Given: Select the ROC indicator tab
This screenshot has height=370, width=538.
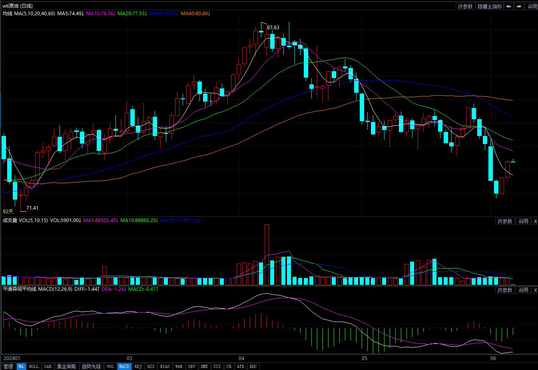Looking at the screenshot, I should 253,366.
